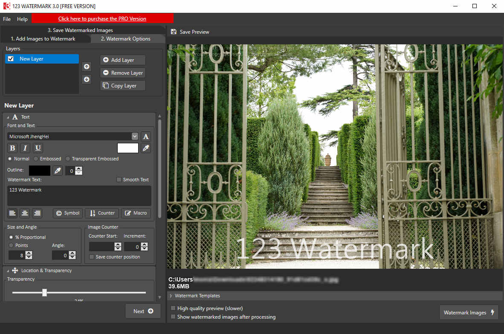Choose Points for size mode
Viewport: 504px width, 334px height.
[x=11, y=245]
